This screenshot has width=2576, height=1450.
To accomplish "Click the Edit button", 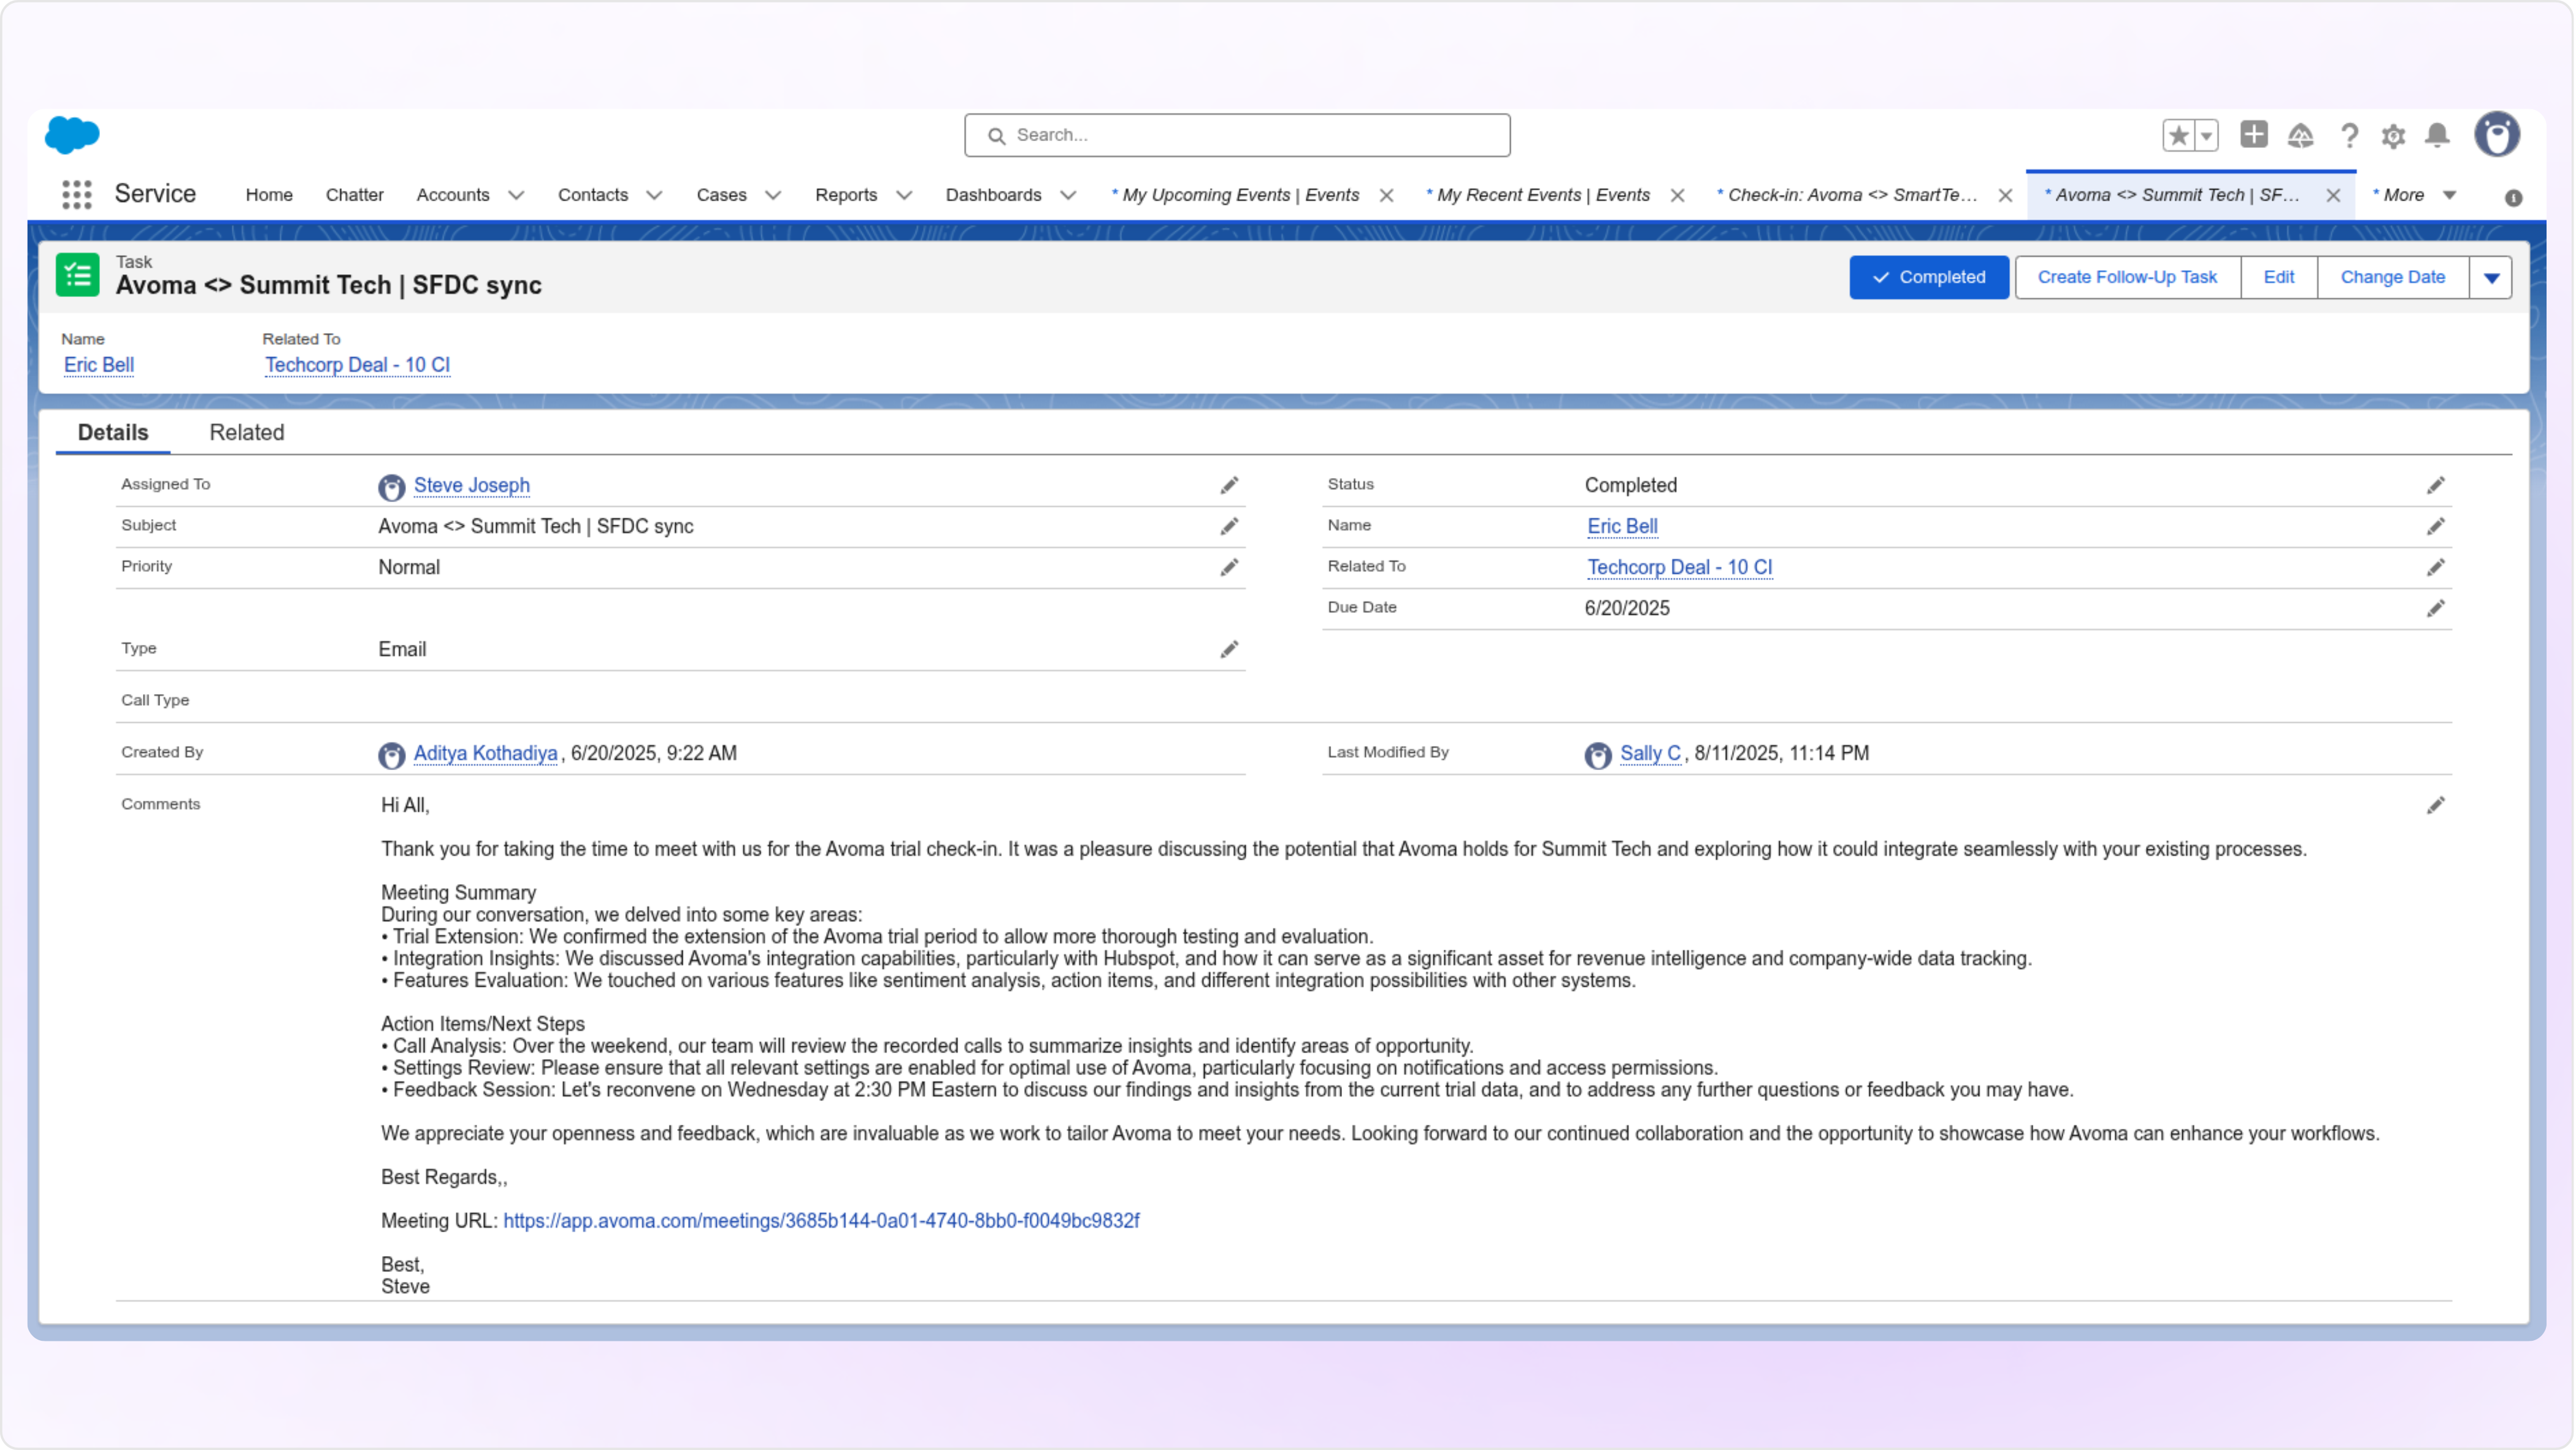I will click(x=2278, y=277).
